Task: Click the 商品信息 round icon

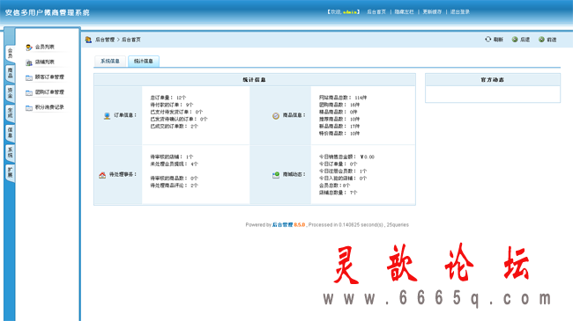Action: [276, 115]
